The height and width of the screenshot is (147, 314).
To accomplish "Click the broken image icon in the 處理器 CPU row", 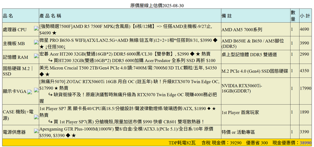I will (x=36, y=28).
